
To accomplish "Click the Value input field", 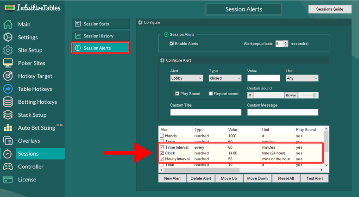I will (264, 78).
